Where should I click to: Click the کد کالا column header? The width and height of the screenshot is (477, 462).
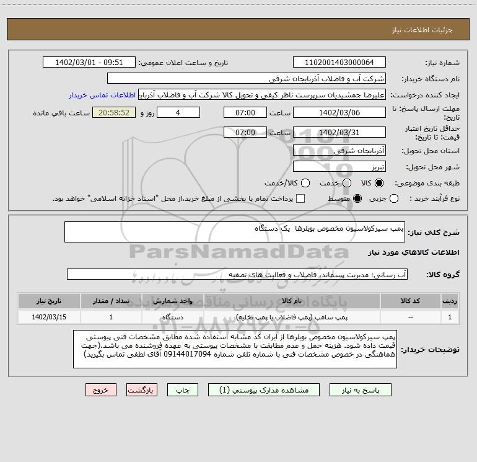(410, 301)
